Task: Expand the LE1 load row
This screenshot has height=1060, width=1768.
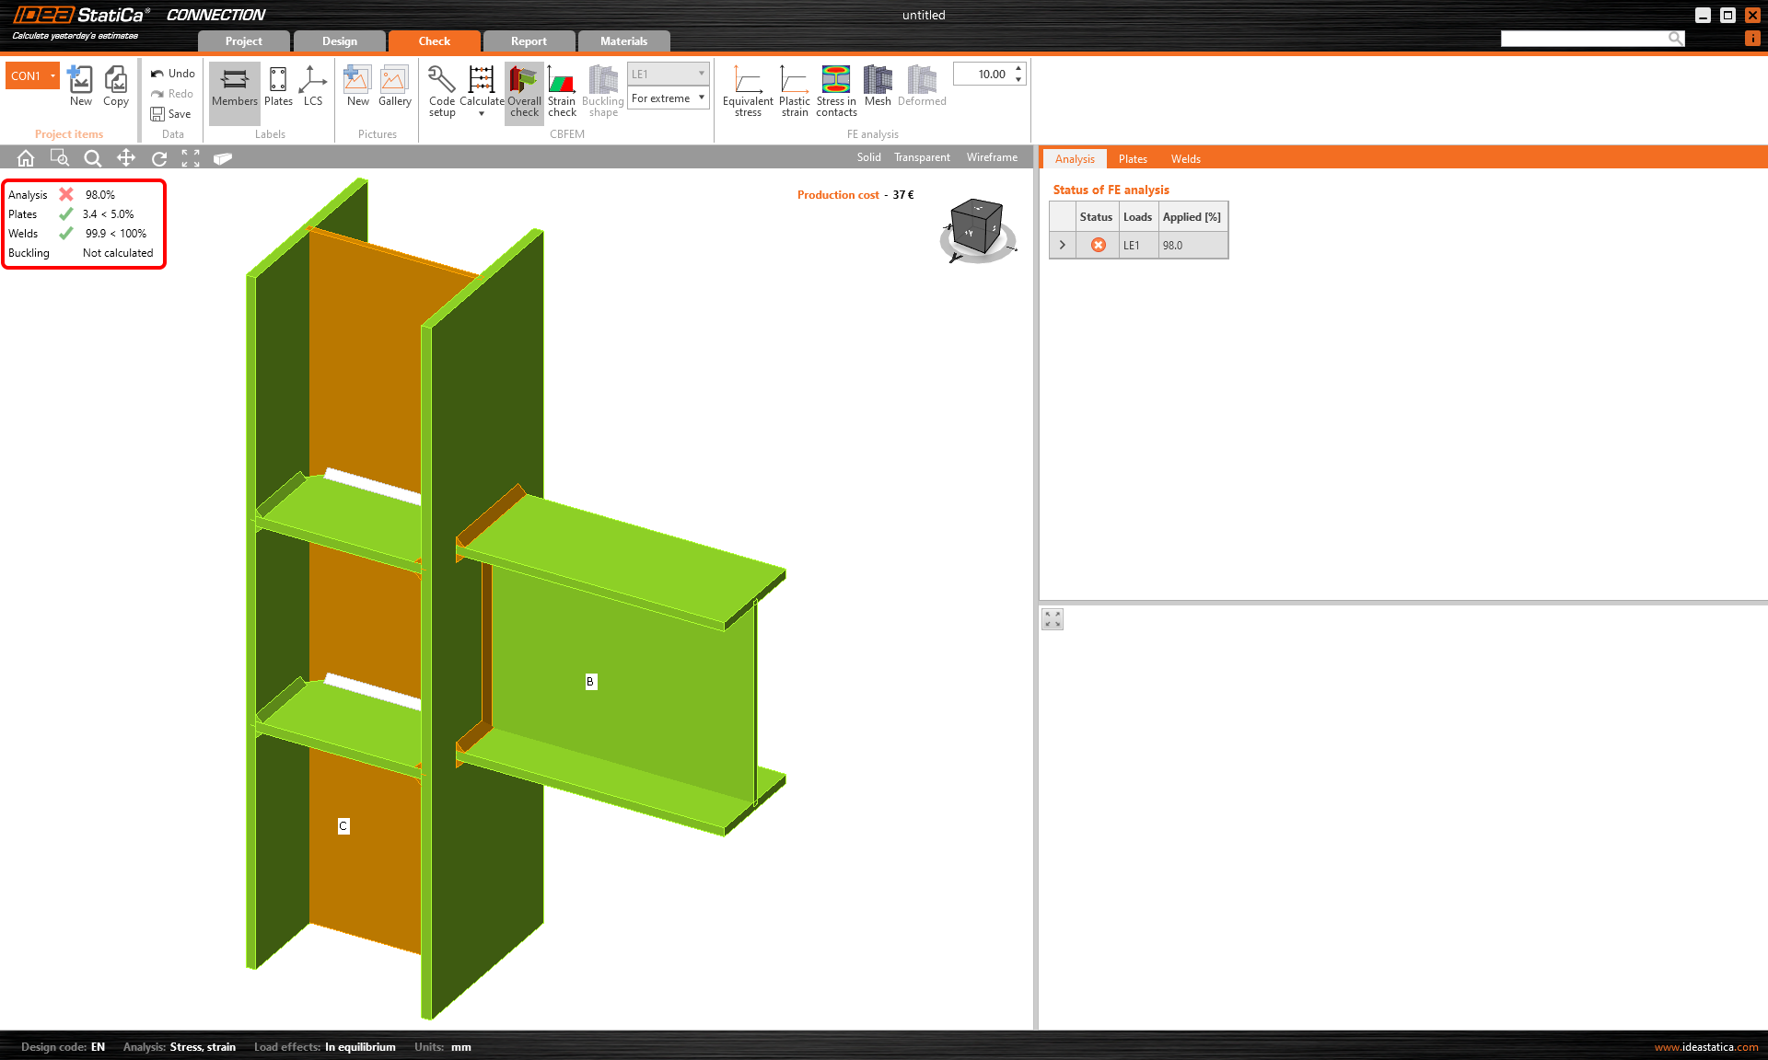Action: click(1062, 245)
